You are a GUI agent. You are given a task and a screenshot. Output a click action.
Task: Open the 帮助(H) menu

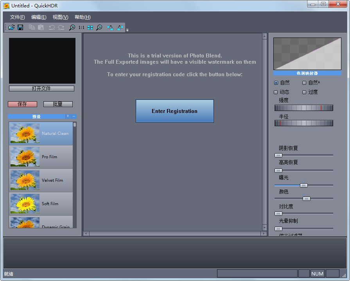[x=83, y=17]
